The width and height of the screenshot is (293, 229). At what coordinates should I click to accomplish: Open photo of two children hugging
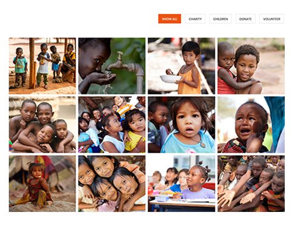tap(251, 66)
